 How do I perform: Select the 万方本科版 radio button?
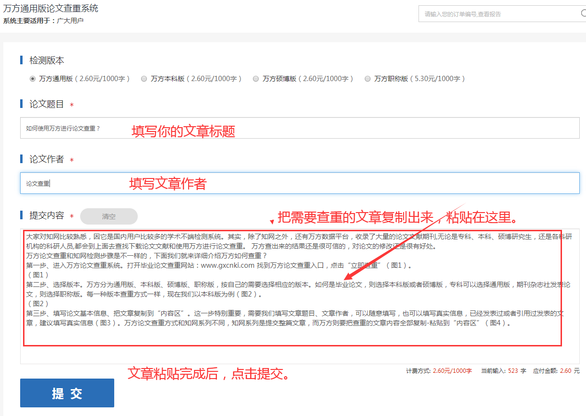144,79
